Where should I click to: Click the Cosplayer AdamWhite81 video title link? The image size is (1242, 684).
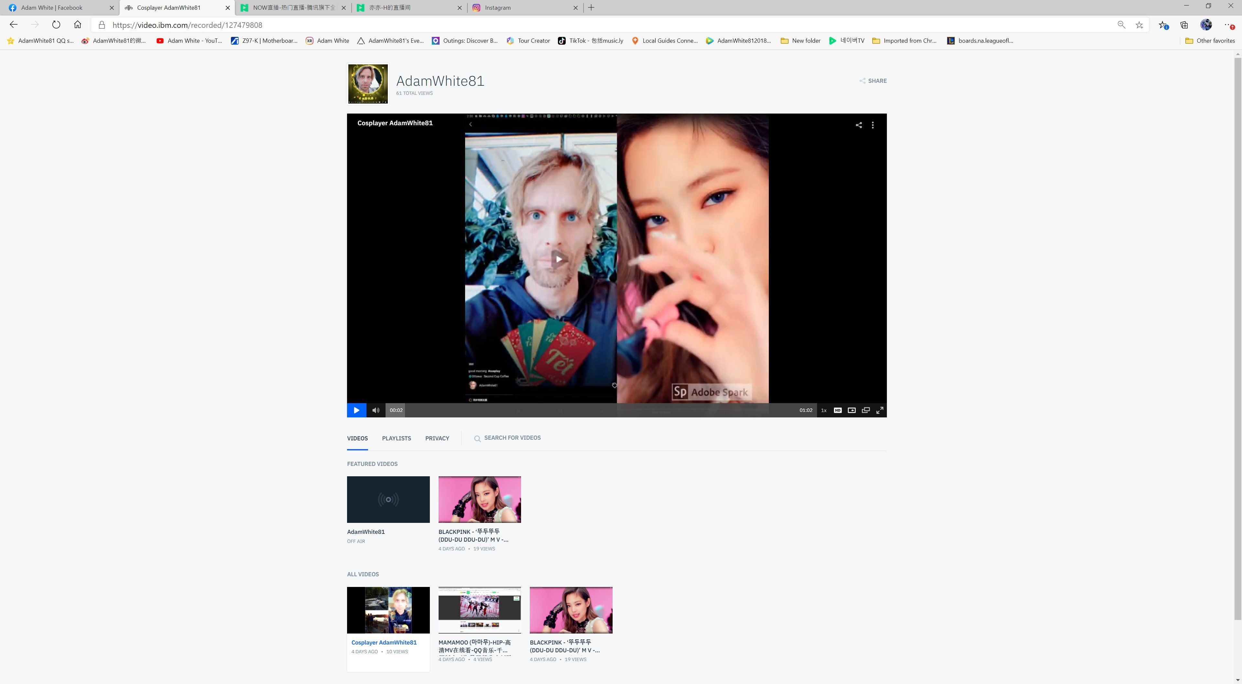pyautogui.click(x=384, y=643)
